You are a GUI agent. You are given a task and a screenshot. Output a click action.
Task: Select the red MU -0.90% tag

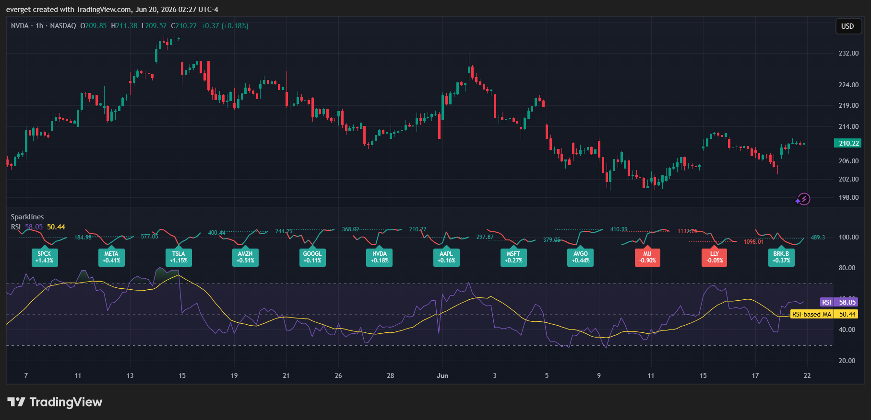[647, 257]
